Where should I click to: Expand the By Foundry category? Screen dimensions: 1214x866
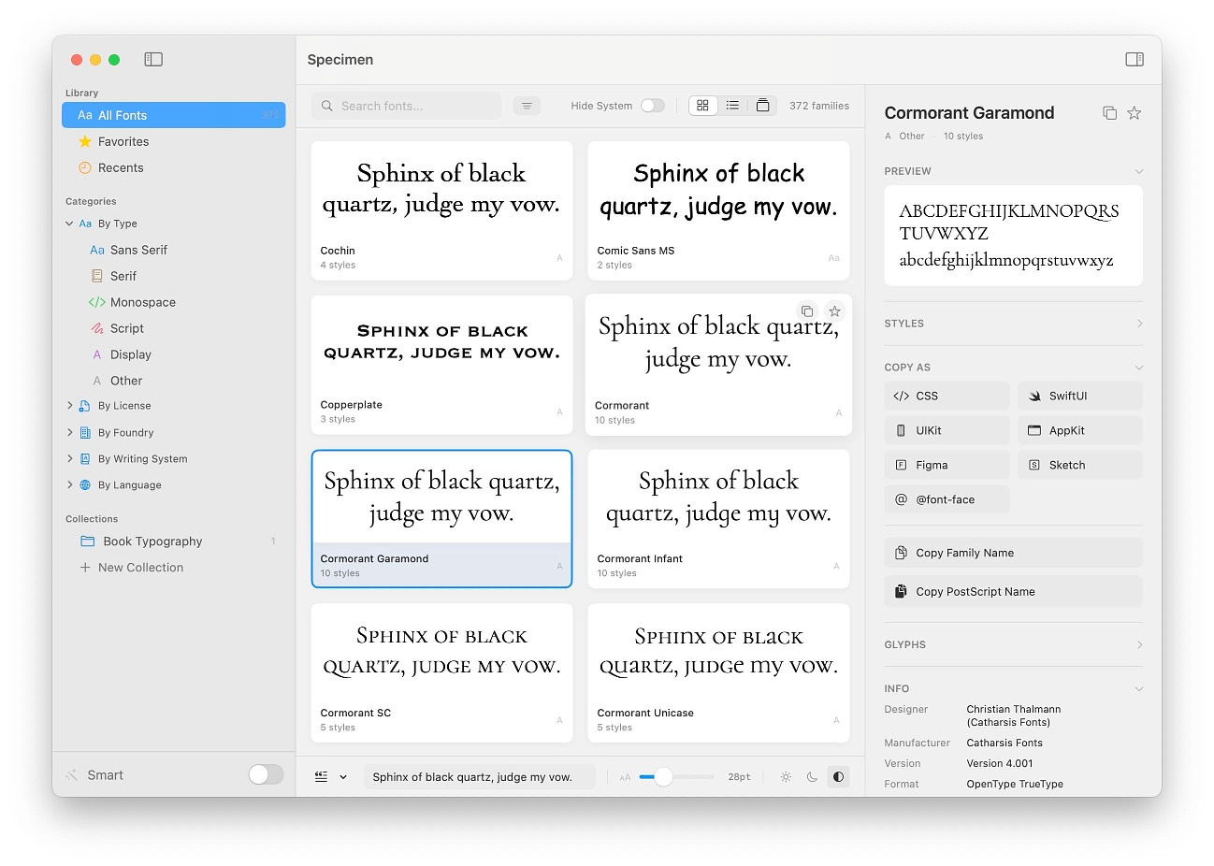click(x=70, y=433)
